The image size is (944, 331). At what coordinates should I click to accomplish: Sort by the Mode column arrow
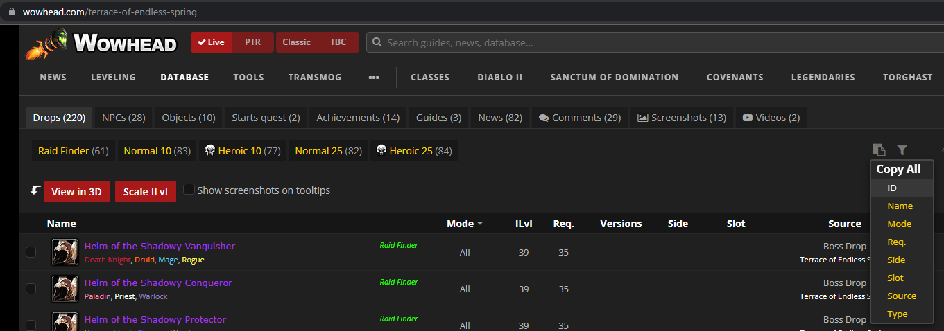[480, 224]
